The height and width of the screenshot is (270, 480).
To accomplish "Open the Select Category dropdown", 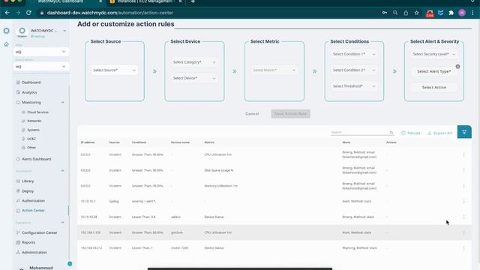I will point(194,62).
